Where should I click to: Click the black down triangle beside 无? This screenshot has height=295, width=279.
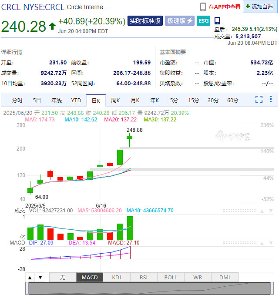(x=40, y=278)
